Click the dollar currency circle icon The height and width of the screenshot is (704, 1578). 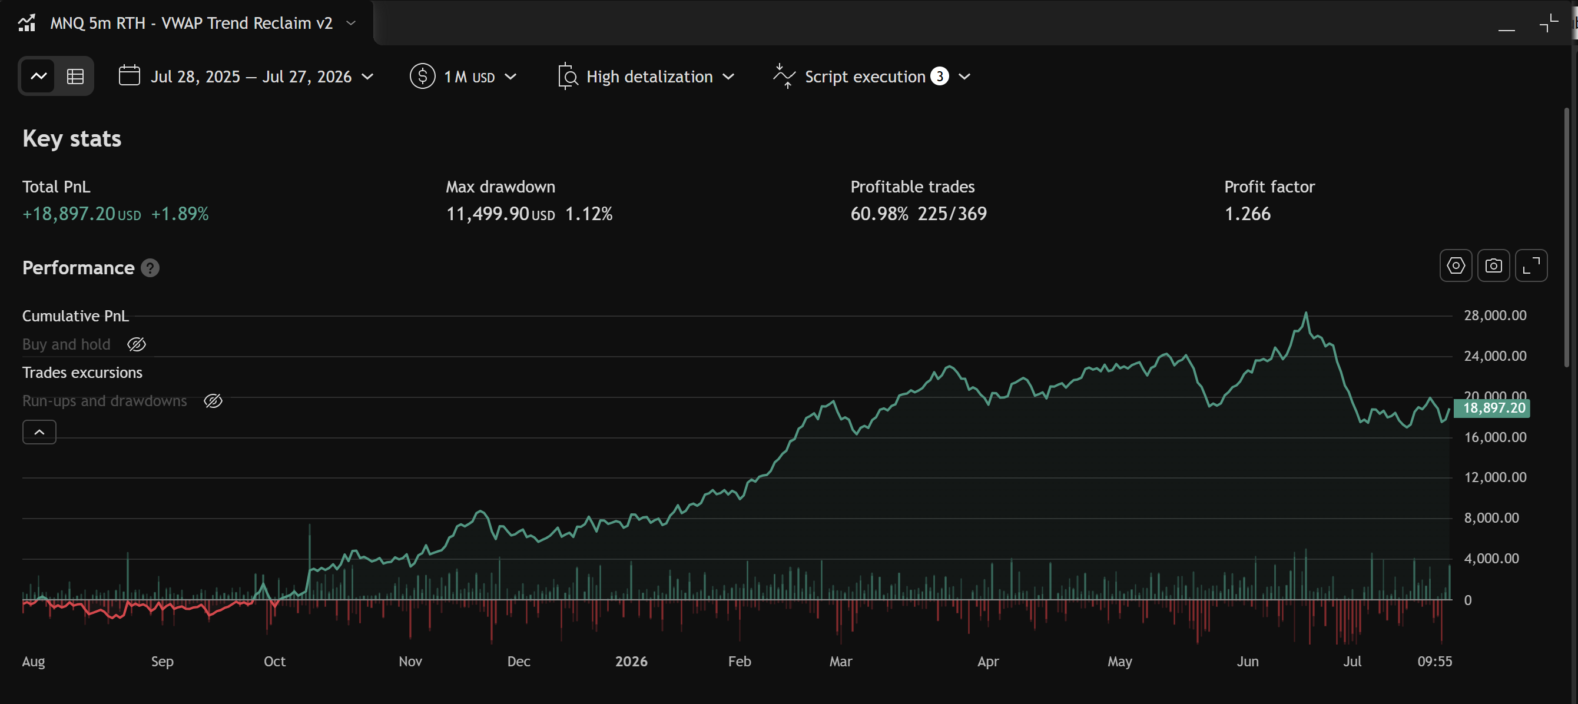422,77
